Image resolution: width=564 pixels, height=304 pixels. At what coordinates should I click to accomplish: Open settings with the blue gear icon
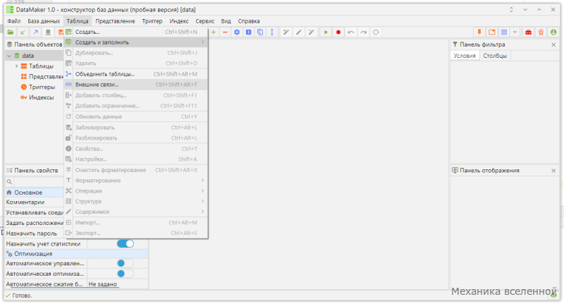pos(237,32)
